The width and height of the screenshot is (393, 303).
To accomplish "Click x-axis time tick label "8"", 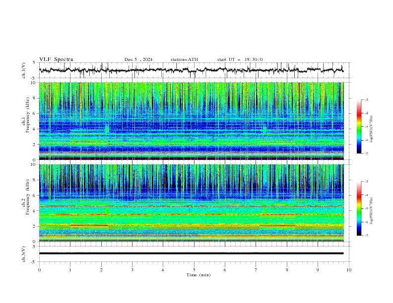I will [x=287, y=270].
